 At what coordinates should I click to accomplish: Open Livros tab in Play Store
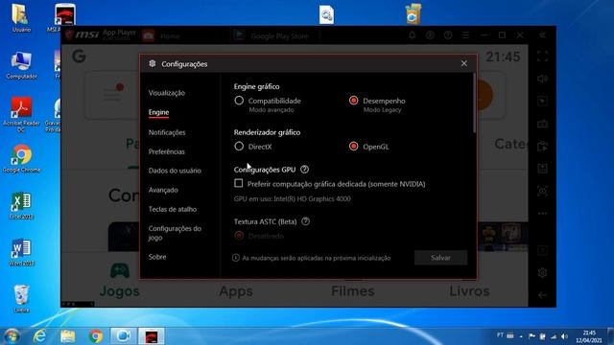coord(469,290)
